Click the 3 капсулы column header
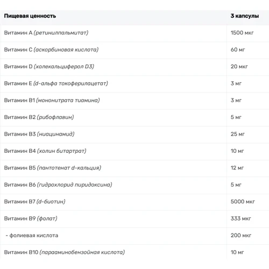The image size is (269, 269). (245, 16)
